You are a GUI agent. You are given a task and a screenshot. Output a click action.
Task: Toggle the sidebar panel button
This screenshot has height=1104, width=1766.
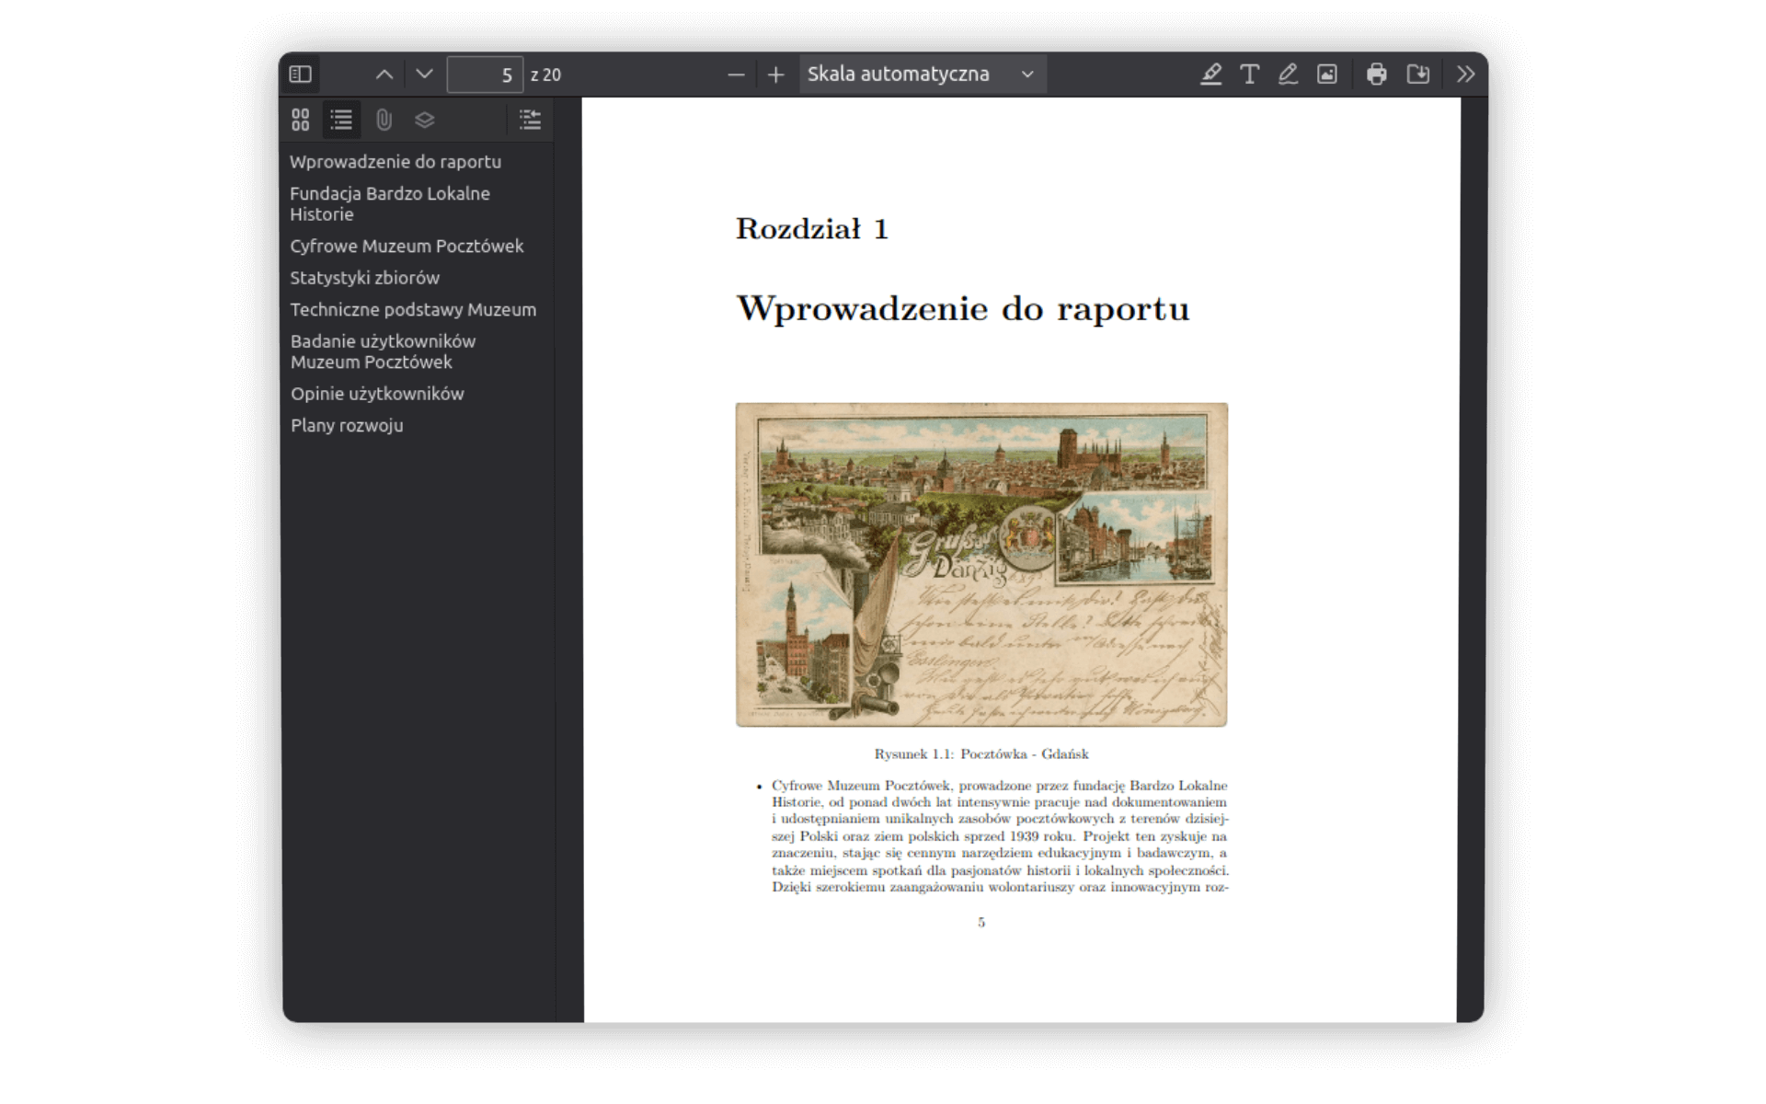pyautogui.click(x=301, y=75)
